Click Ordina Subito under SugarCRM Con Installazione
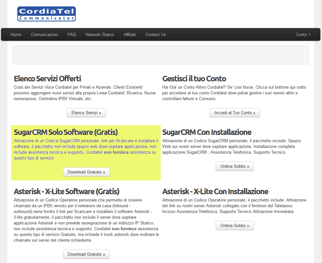The width and height of the screenshot is (322, 263). (x=235, y=166)
